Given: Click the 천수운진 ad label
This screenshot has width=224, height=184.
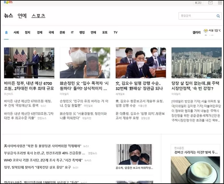Looking at the screenshot, I should click(x=179, y=148).
